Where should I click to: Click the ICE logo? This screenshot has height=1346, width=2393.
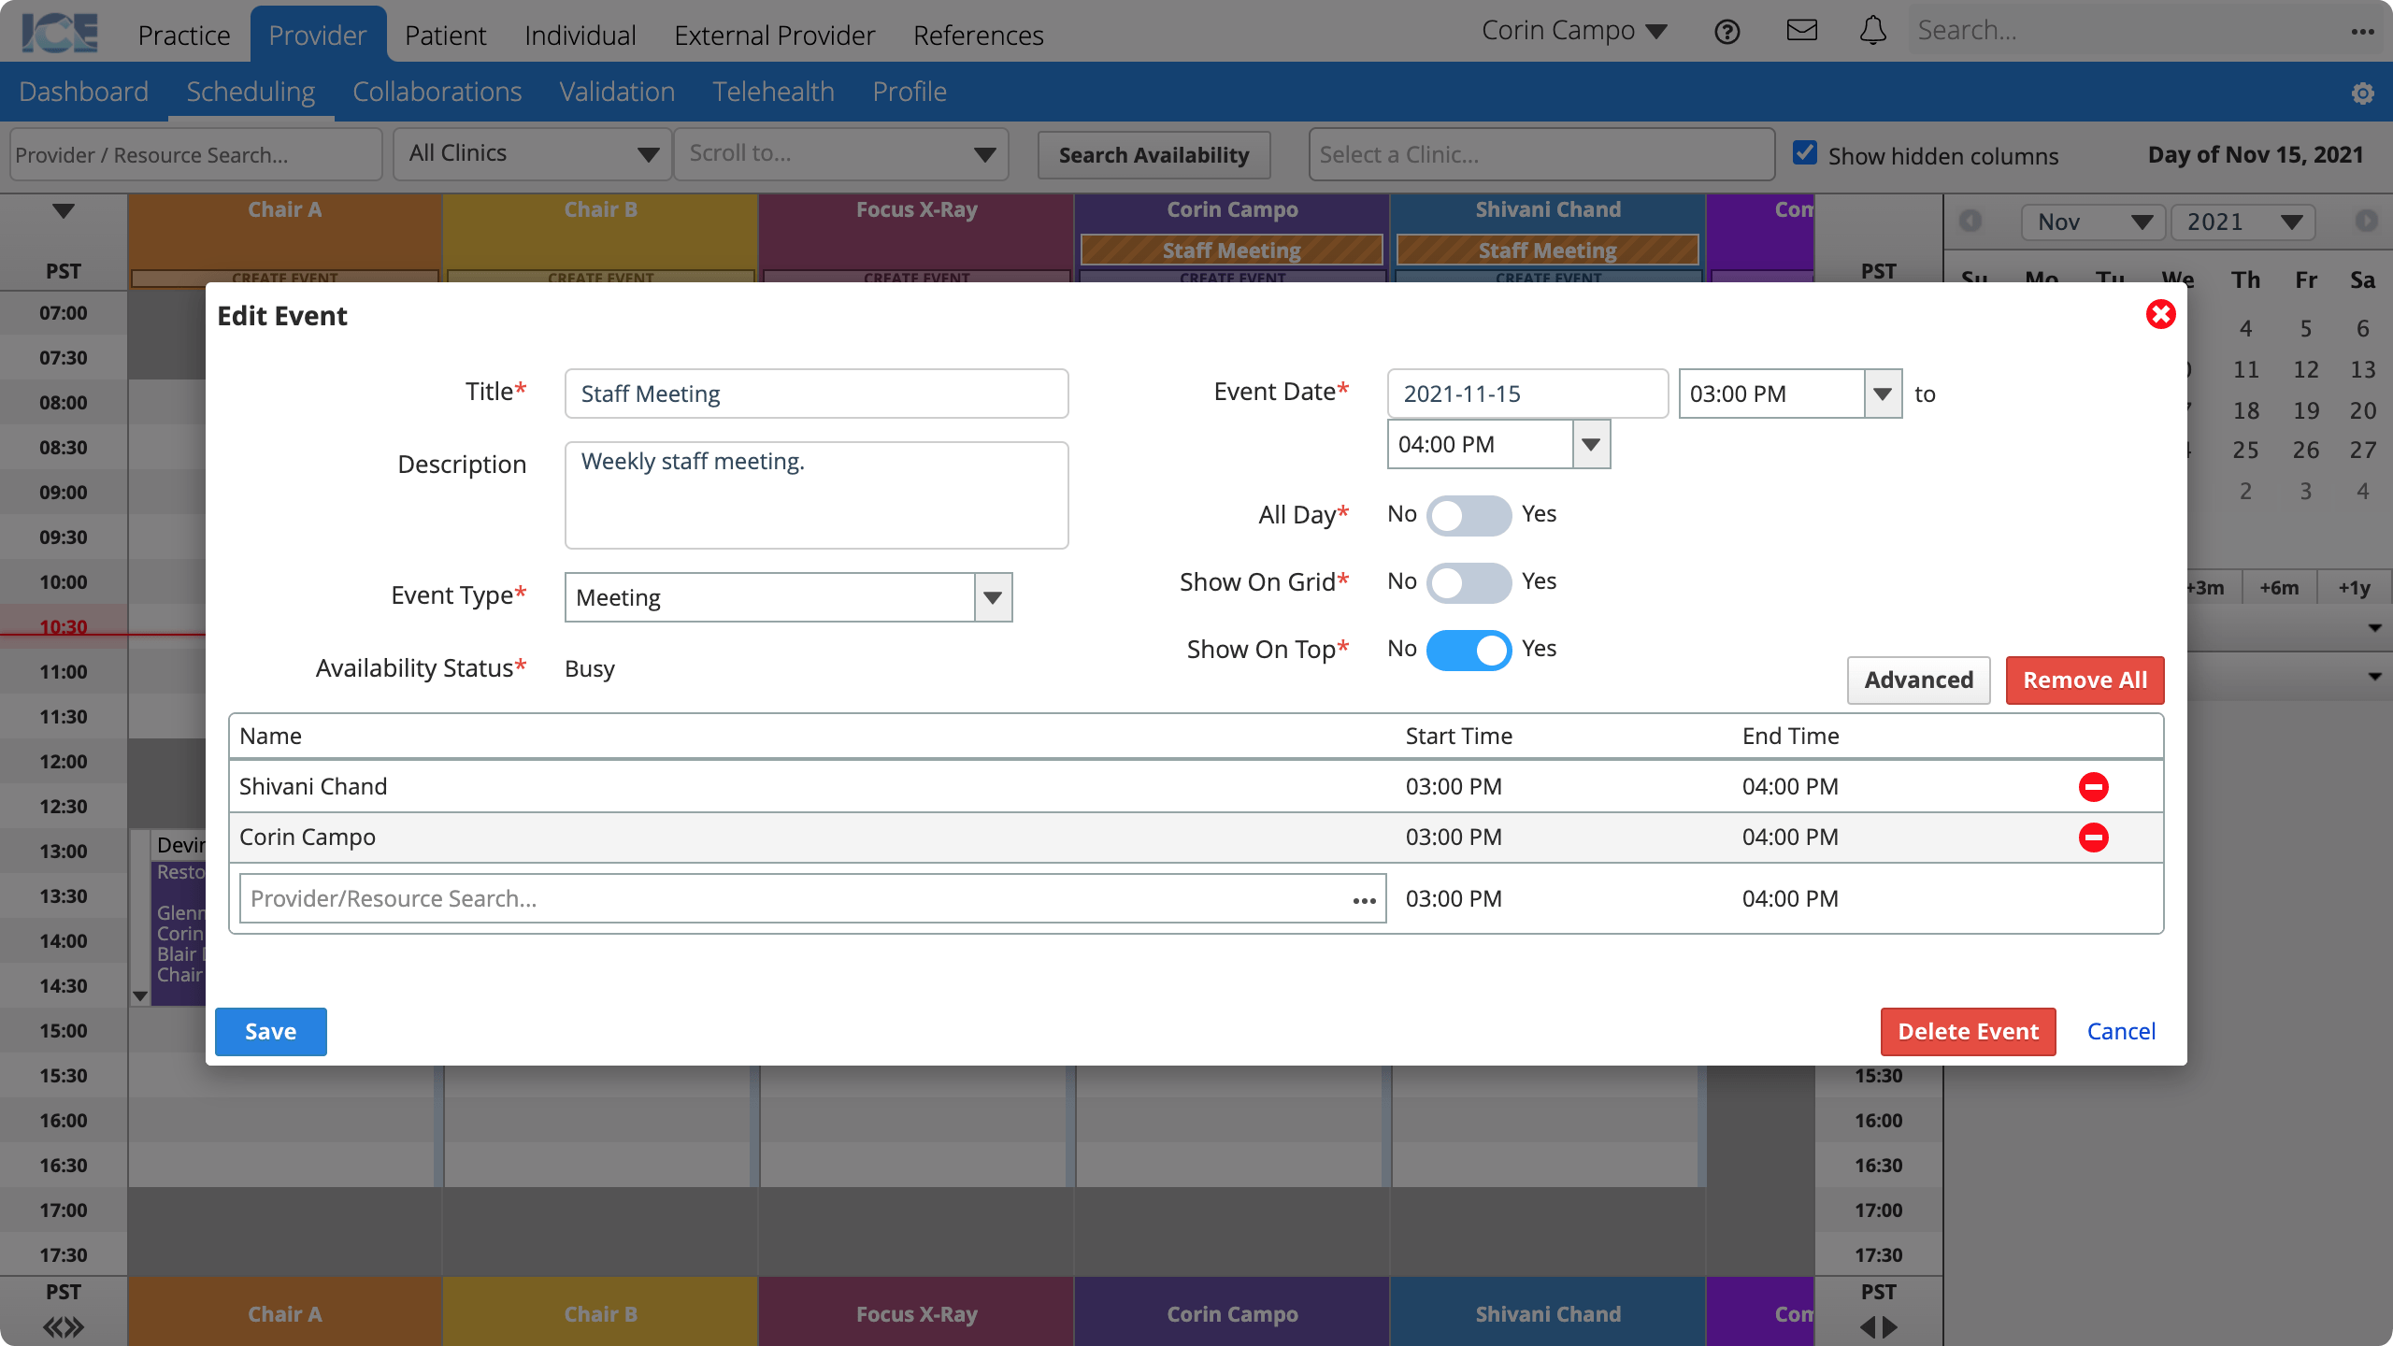tap(60, 33)
